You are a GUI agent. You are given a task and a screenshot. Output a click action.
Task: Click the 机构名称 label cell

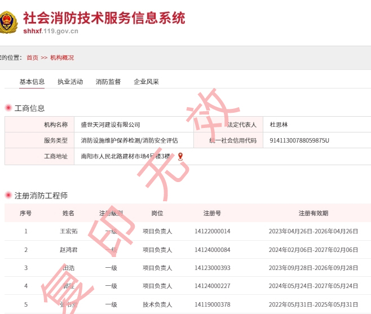[39, 125]
